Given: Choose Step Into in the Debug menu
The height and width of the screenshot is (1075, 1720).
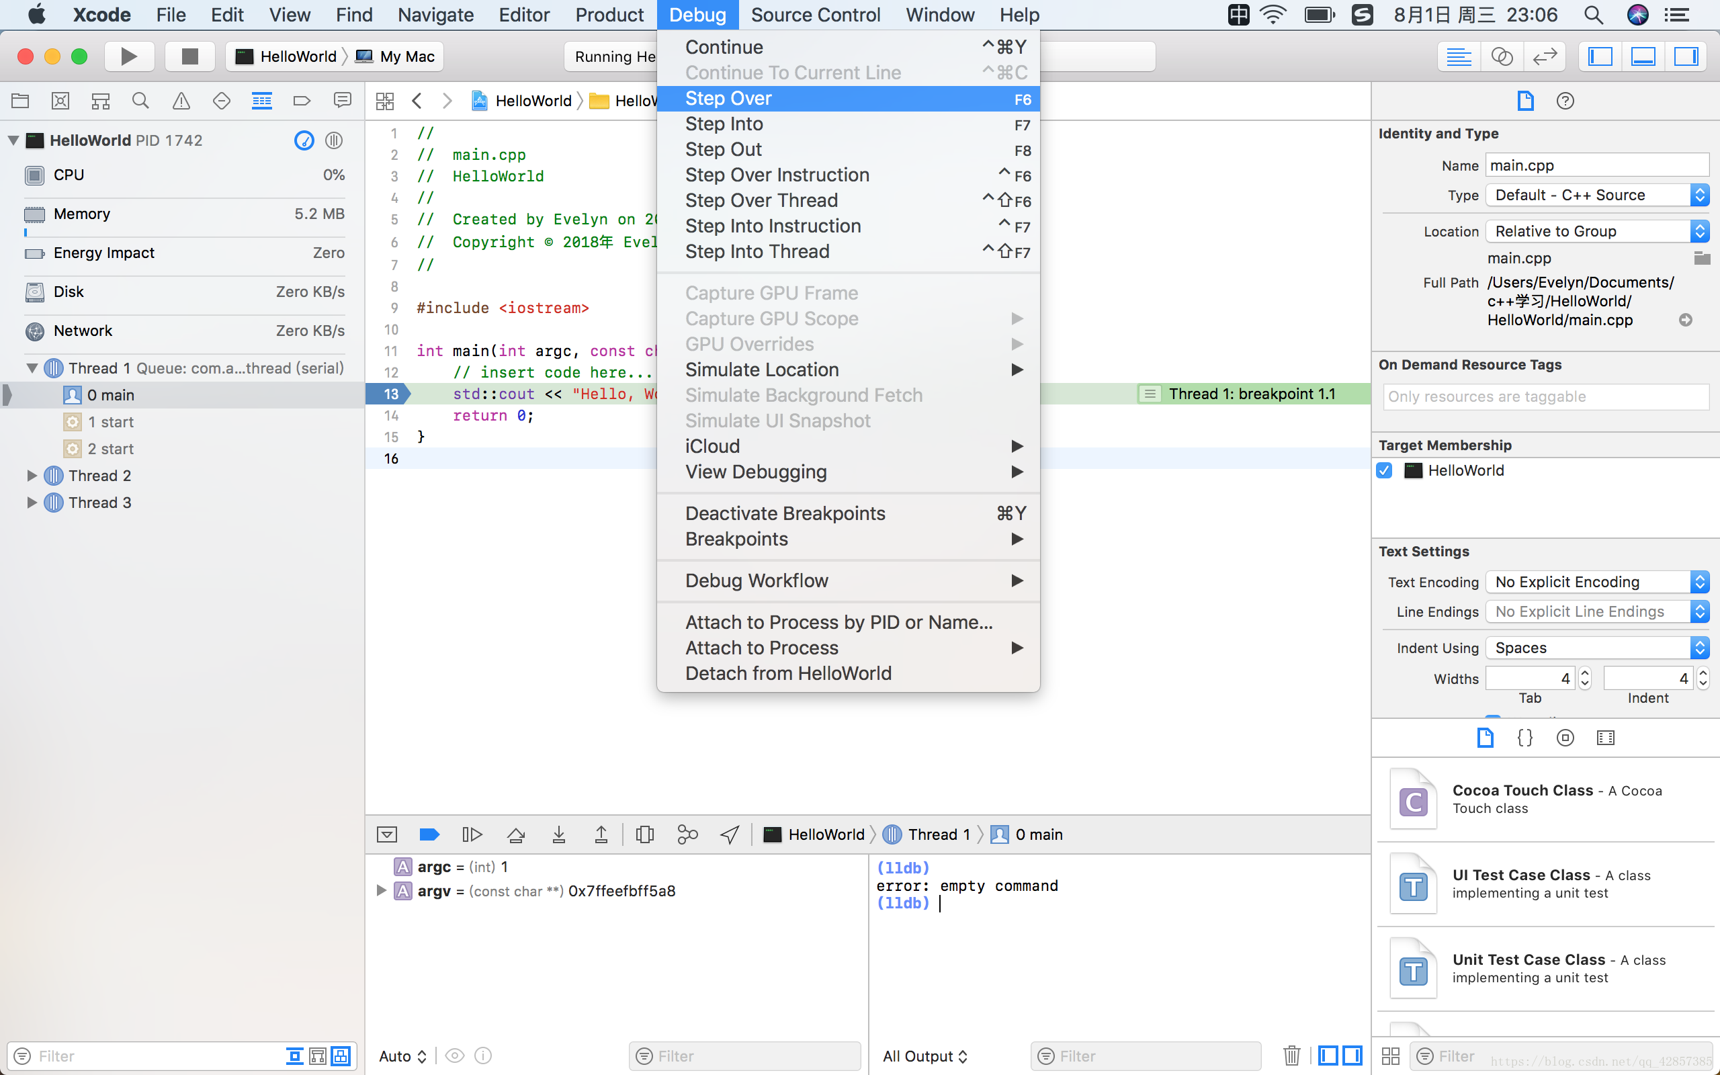Looking at the screenshot, I should [x=848, y=124].
